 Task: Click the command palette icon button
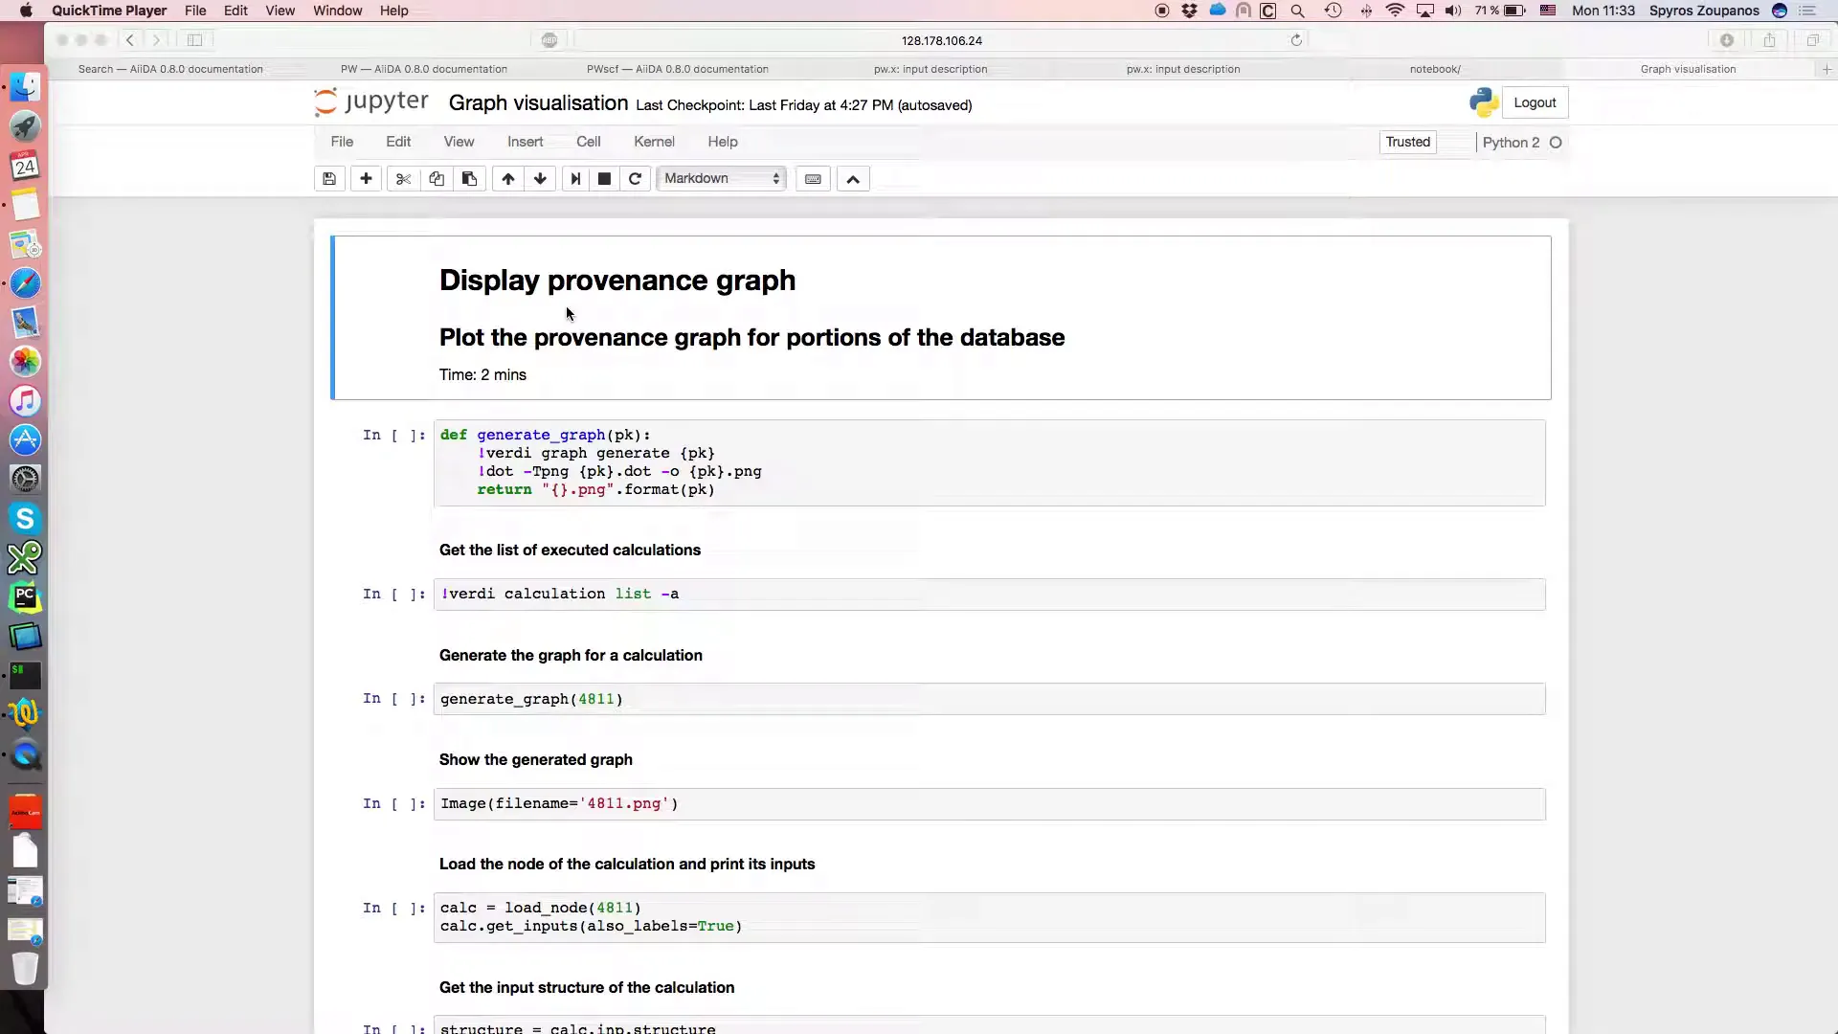(x=812, y=178)
